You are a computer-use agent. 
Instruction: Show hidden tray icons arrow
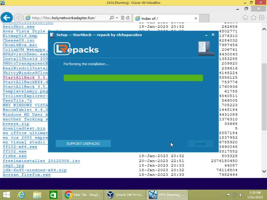pos(222,195)
